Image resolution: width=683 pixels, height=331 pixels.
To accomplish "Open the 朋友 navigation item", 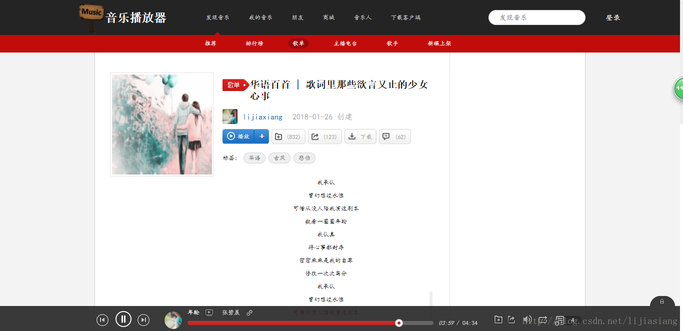I will [298, 17].
